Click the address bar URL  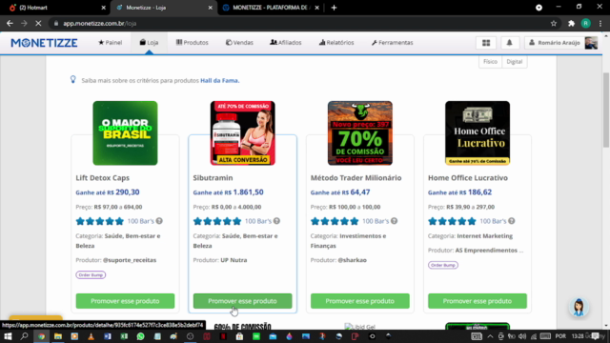[99, 23]
